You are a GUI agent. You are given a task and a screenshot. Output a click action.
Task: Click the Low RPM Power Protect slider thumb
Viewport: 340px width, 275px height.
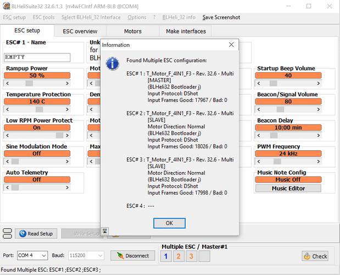(x=59, y=135)
